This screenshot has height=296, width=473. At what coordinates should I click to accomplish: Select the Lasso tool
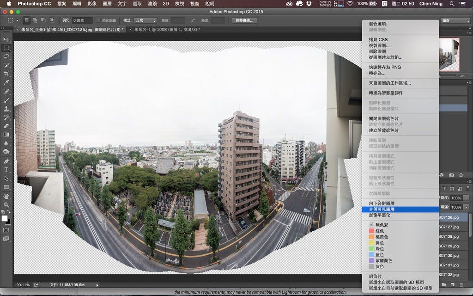coord(6,56)
